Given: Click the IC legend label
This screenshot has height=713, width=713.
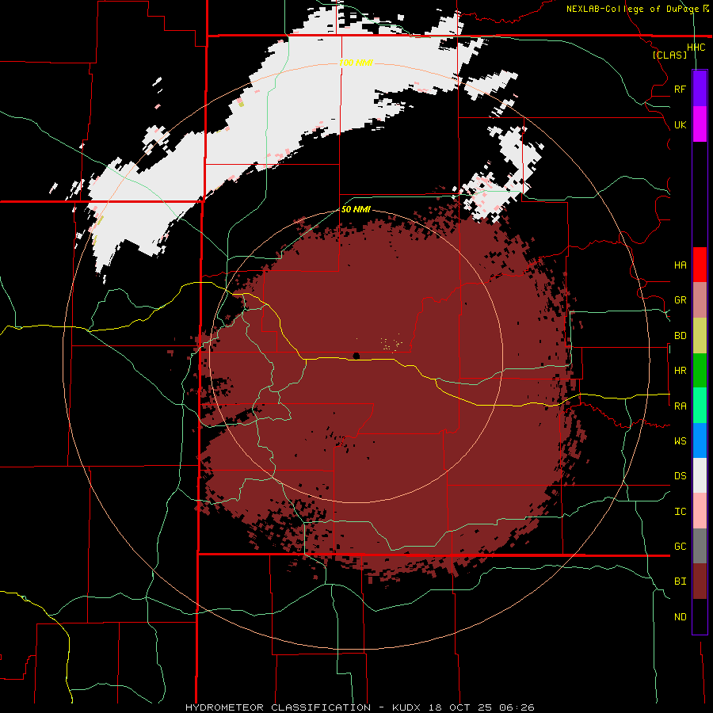Looking at the screenshot, I should pos(680,512).
